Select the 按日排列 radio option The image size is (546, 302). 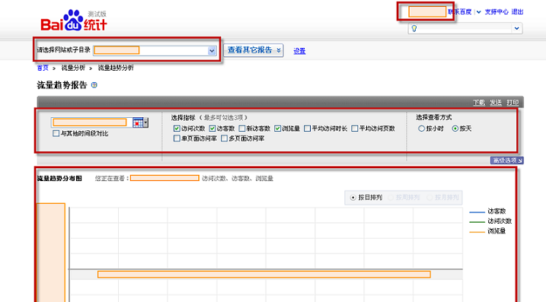coord(353,197)
